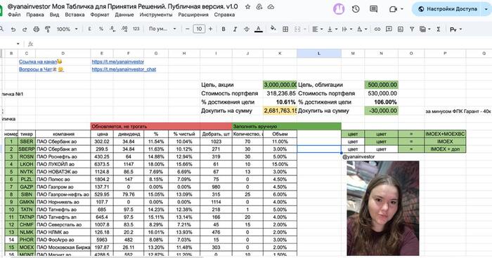Decrease font size with minus button
Viewport: 492px width, 258px height.
coord(188,29)
